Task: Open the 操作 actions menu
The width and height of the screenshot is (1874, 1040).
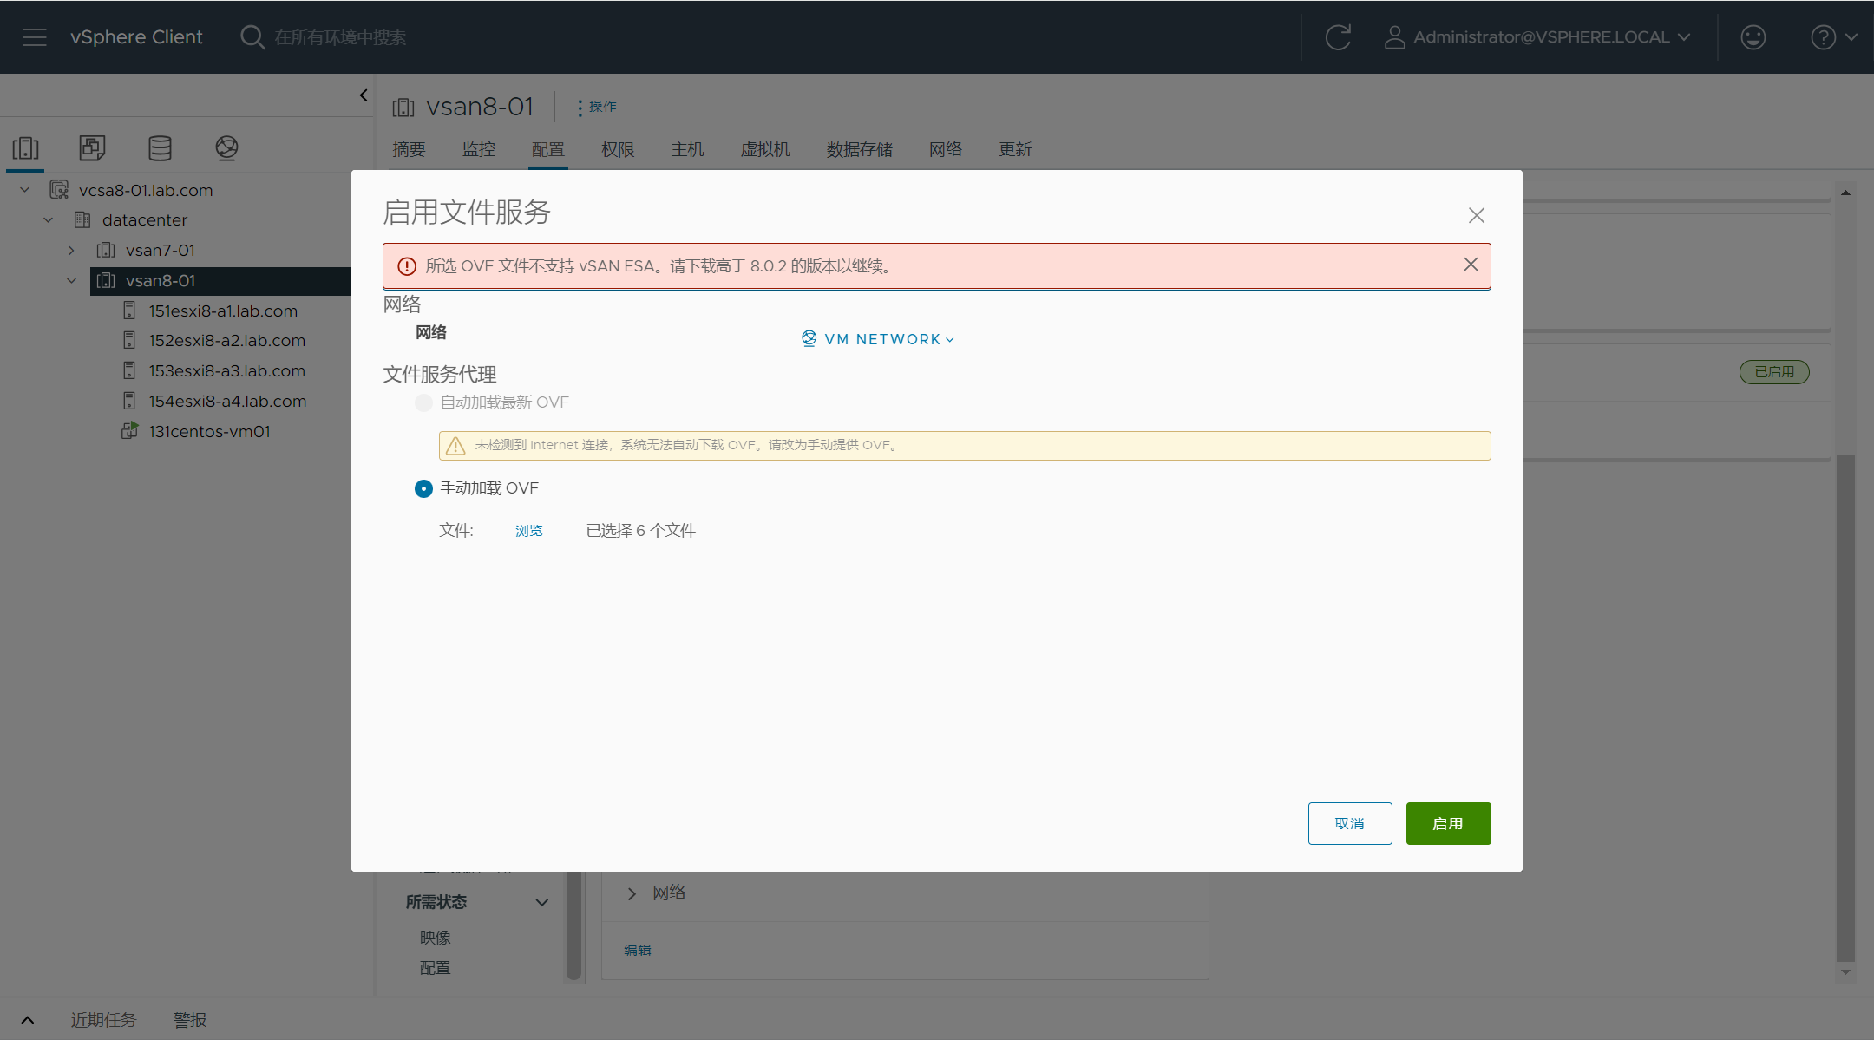Action: pyautogui.click(x=597, y=107)
